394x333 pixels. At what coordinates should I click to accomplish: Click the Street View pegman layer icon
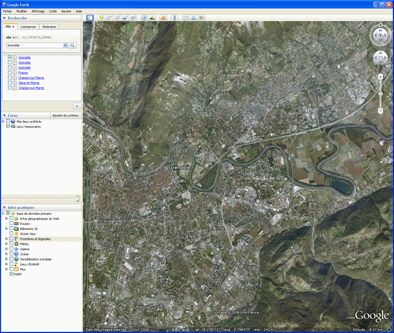(16, 234)
